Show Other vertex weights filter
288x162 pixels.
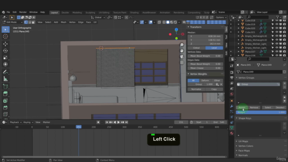point(217,81)
